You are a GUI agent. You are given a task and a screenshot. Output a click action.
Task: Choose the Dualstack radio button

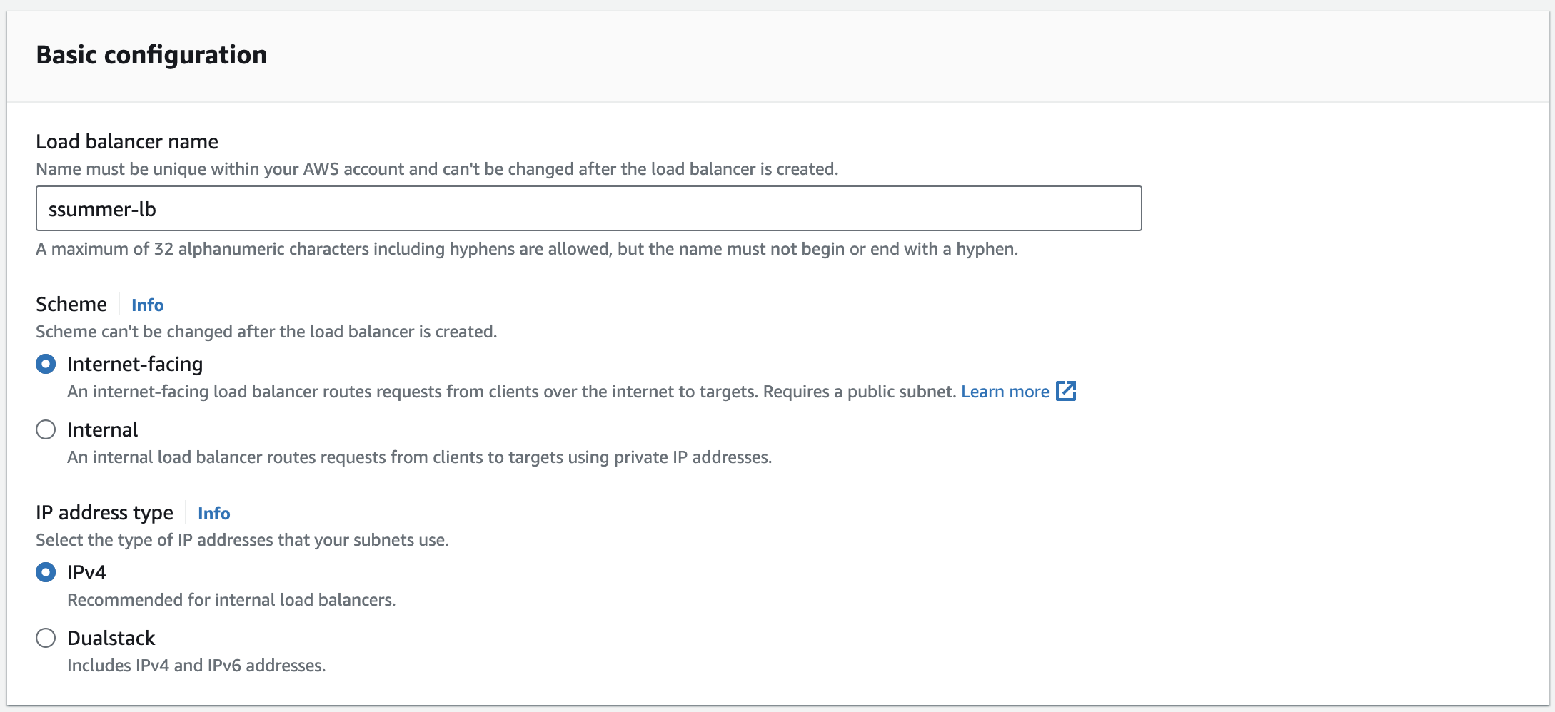click(x=46, y=638)
